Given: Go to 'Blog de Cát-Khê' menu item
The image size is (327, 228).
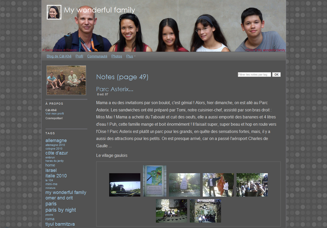Looking at the screenshot, I should click(x=59, y=56).
